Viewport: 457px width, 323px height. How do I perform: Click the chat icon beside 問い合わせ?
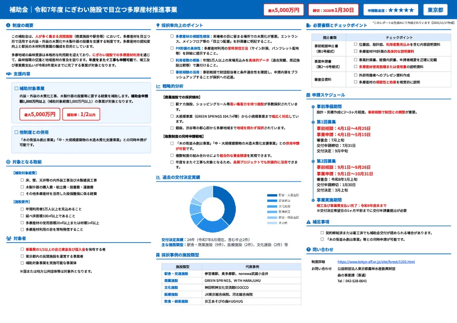coord(308,249)
